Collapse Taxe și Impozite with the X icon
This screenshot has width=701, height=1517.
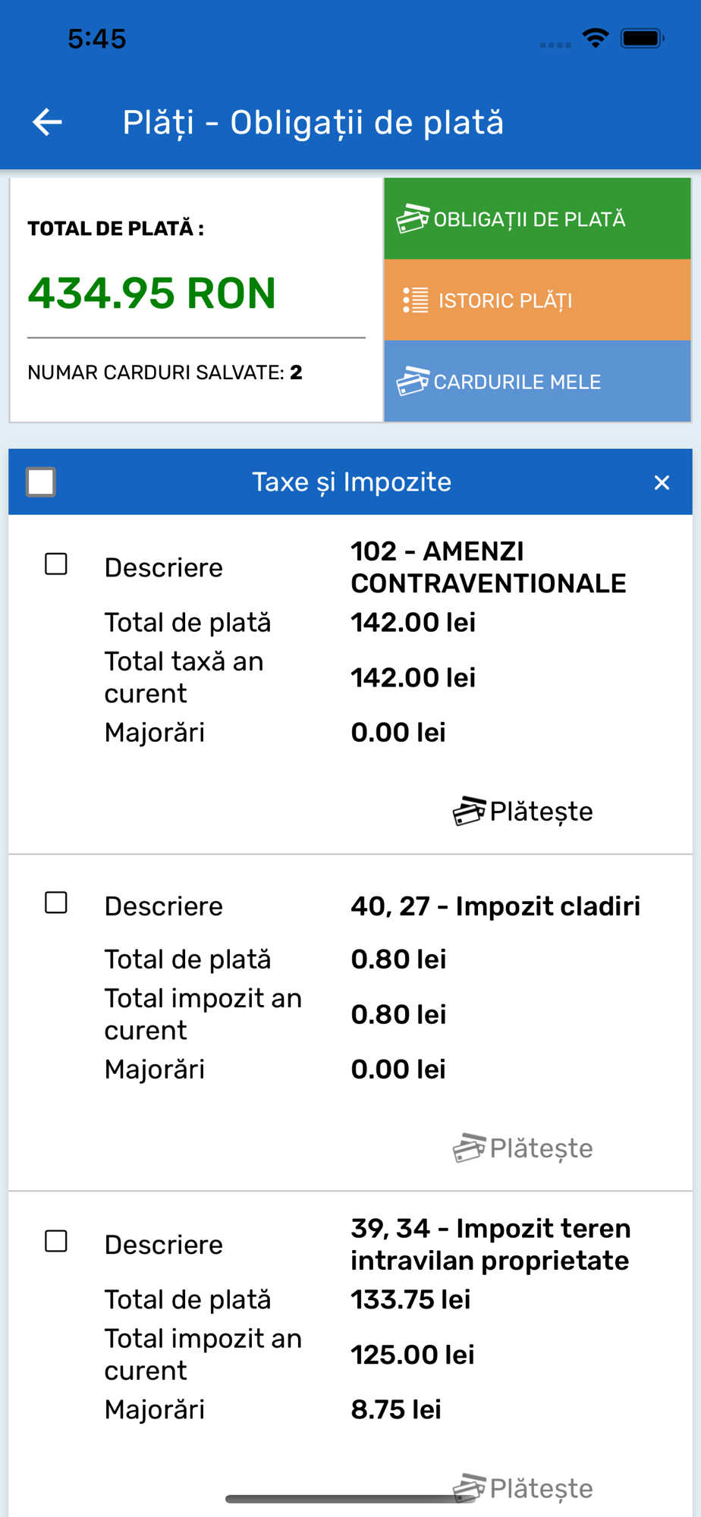[x=662, y=482]
